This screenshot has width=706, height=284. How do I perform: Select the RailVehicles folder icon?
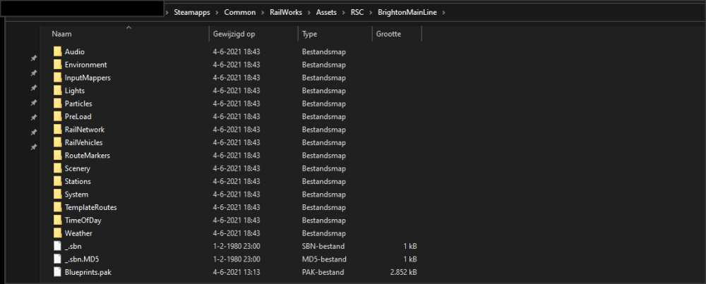pos(57,142)
